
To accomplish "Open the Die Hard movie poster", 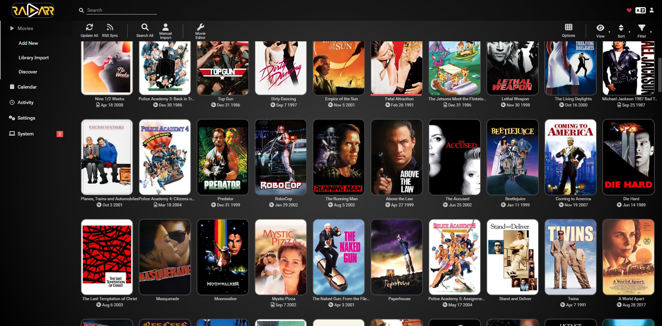I will 628,157.
